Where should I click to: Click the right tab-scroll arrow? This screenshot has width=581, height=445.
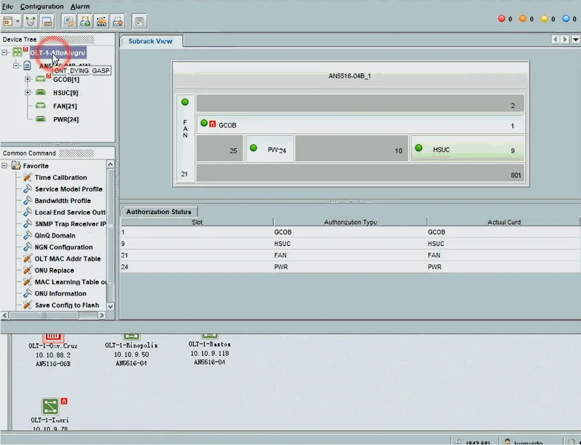[x=565, y=39]
